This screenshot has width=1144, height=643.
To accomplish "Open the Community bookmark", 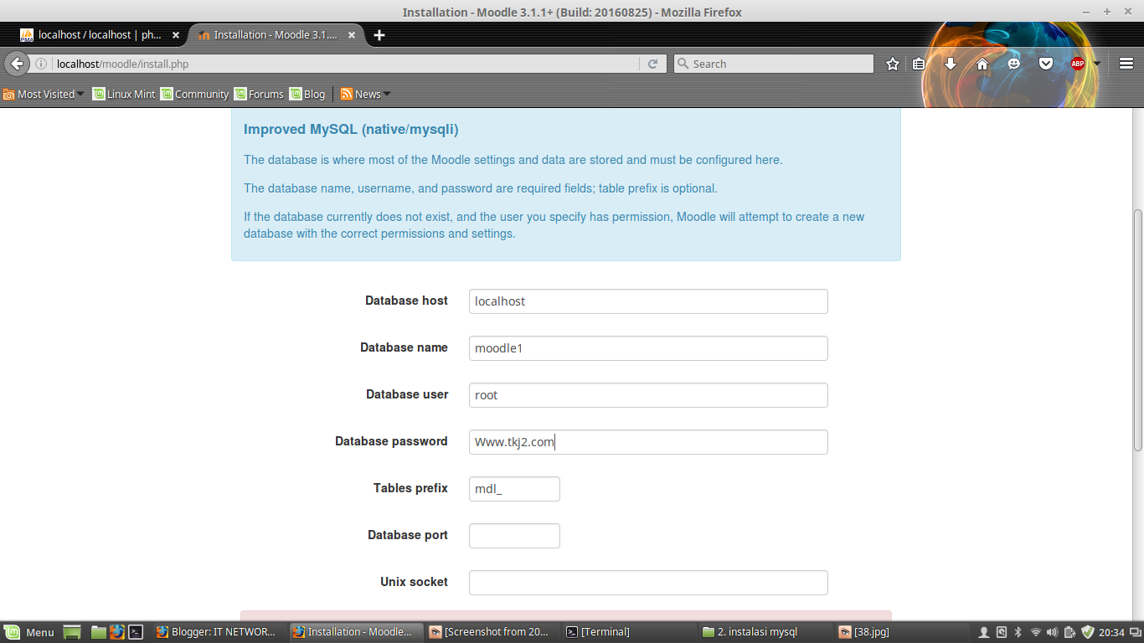I will pyautogui.click(x=194, y=94).
